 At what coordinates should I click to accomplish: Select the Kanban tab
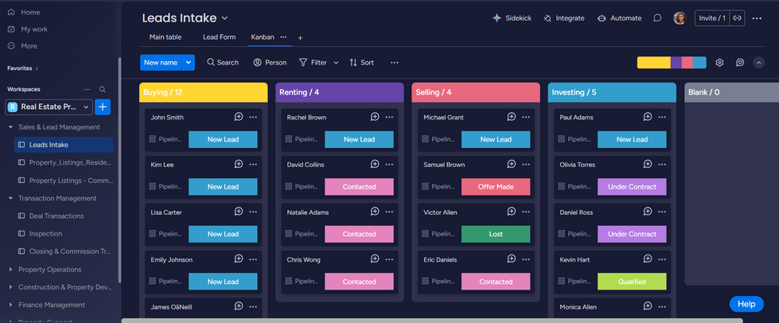pyautogui.click(x=263, y=37)
